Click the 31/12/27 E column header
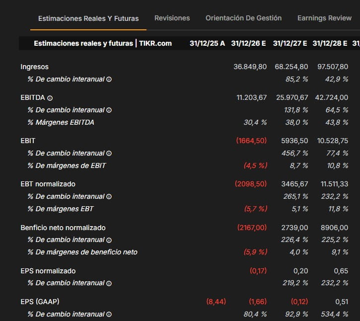The height and width of the screenshot is (321, 360). pos(290,43)
